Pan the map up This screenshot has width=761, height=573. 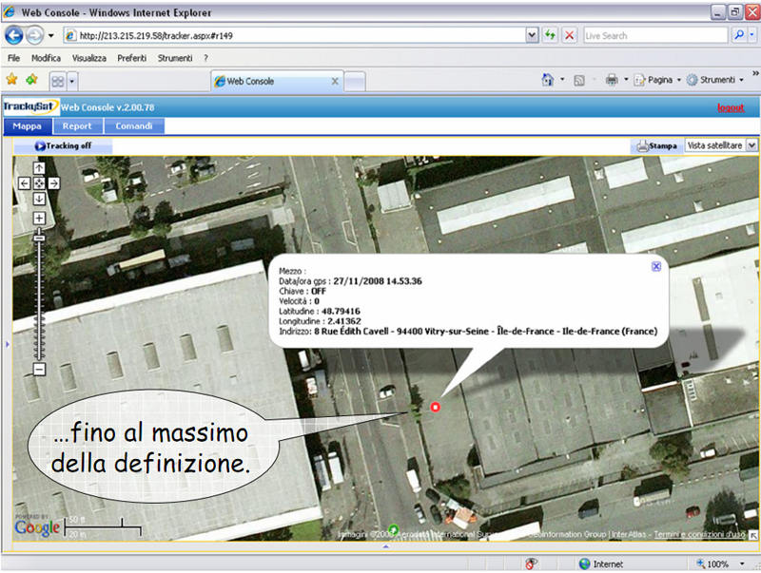[x=39, y=168]
